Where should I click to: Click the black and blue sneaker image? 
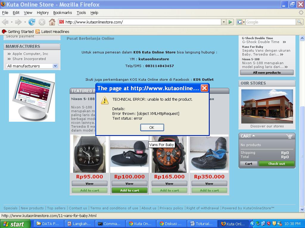209,154
